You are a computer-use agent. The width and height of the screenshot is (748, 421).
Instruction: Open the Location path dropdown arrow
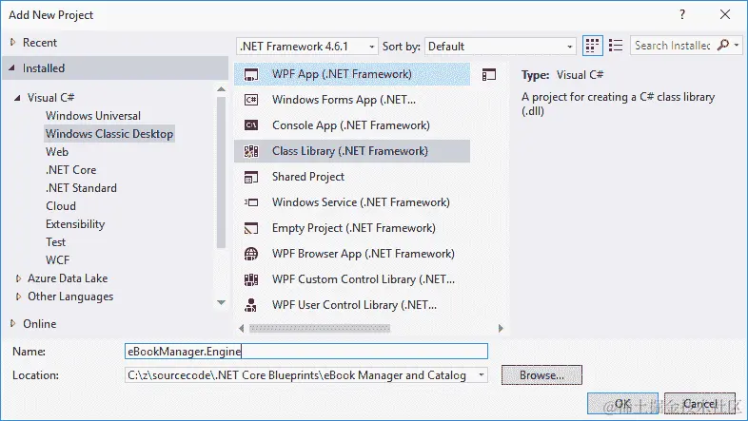482,375
